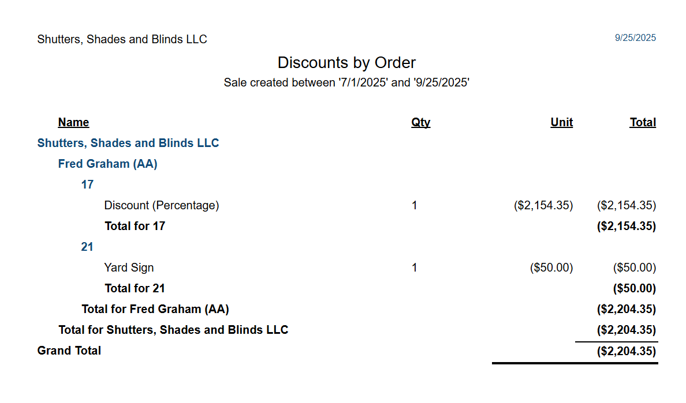686x403 pixels.
Task: Select the Discount (Percentage) line item
Action: pos(162,205)
